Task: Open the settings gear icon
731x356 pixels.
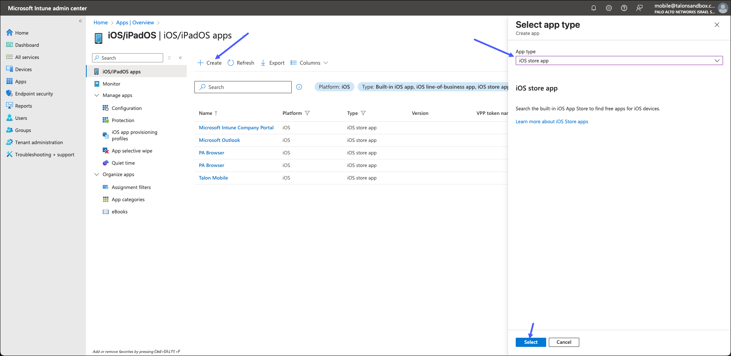Action: click(x=609, y=8)
